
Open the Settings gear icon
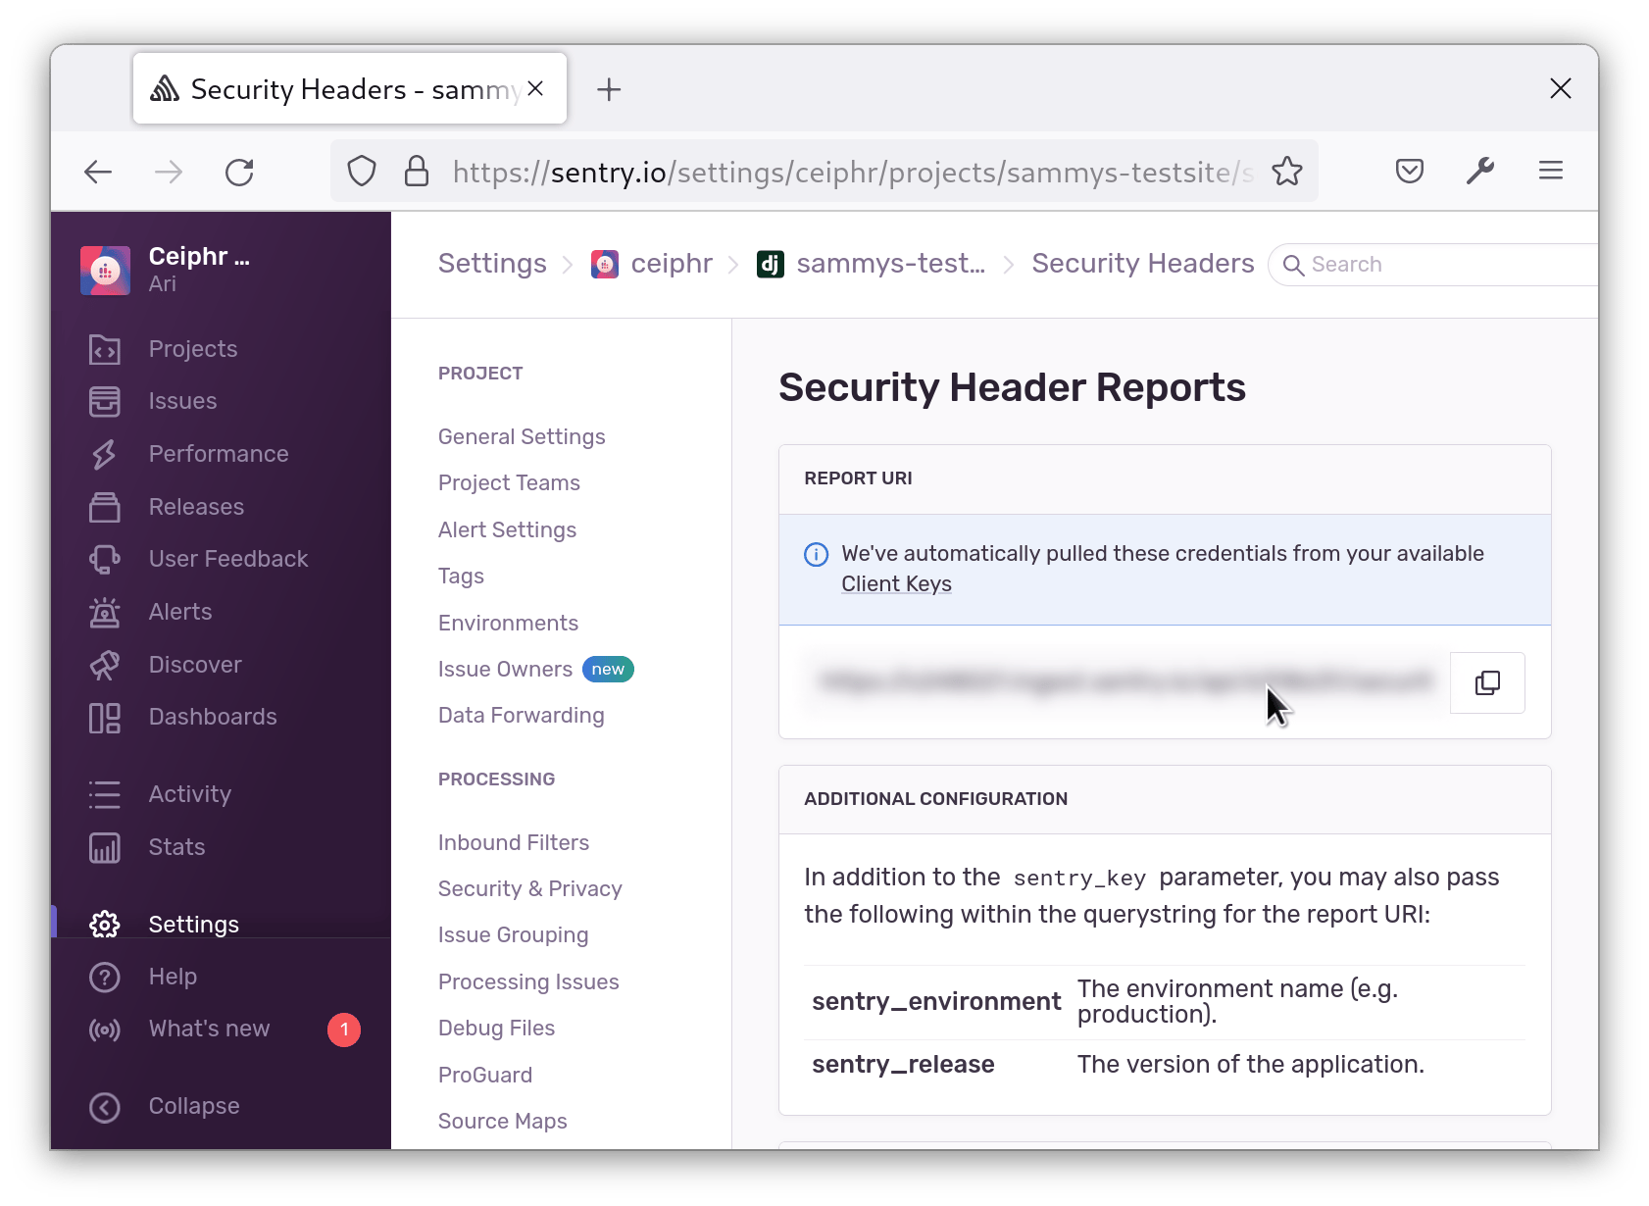pos(105,925)
